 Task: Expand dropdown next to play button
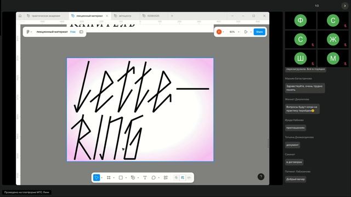(x=251, y=32)
